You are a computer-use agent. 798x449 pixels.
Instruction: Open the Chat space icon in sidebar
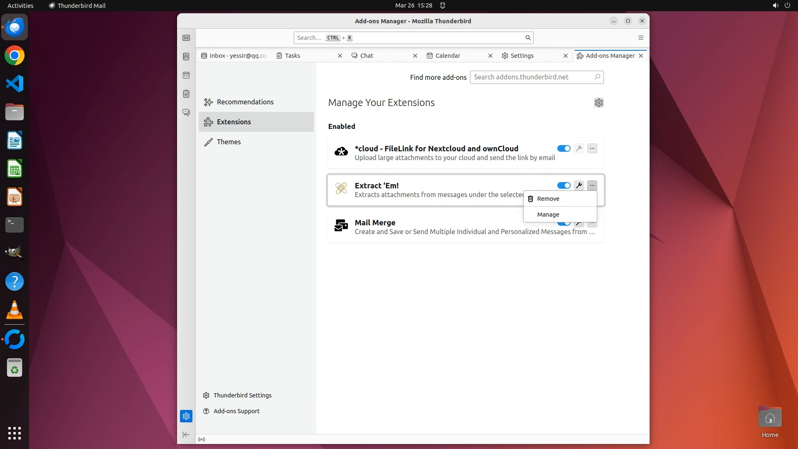(186, 113)
